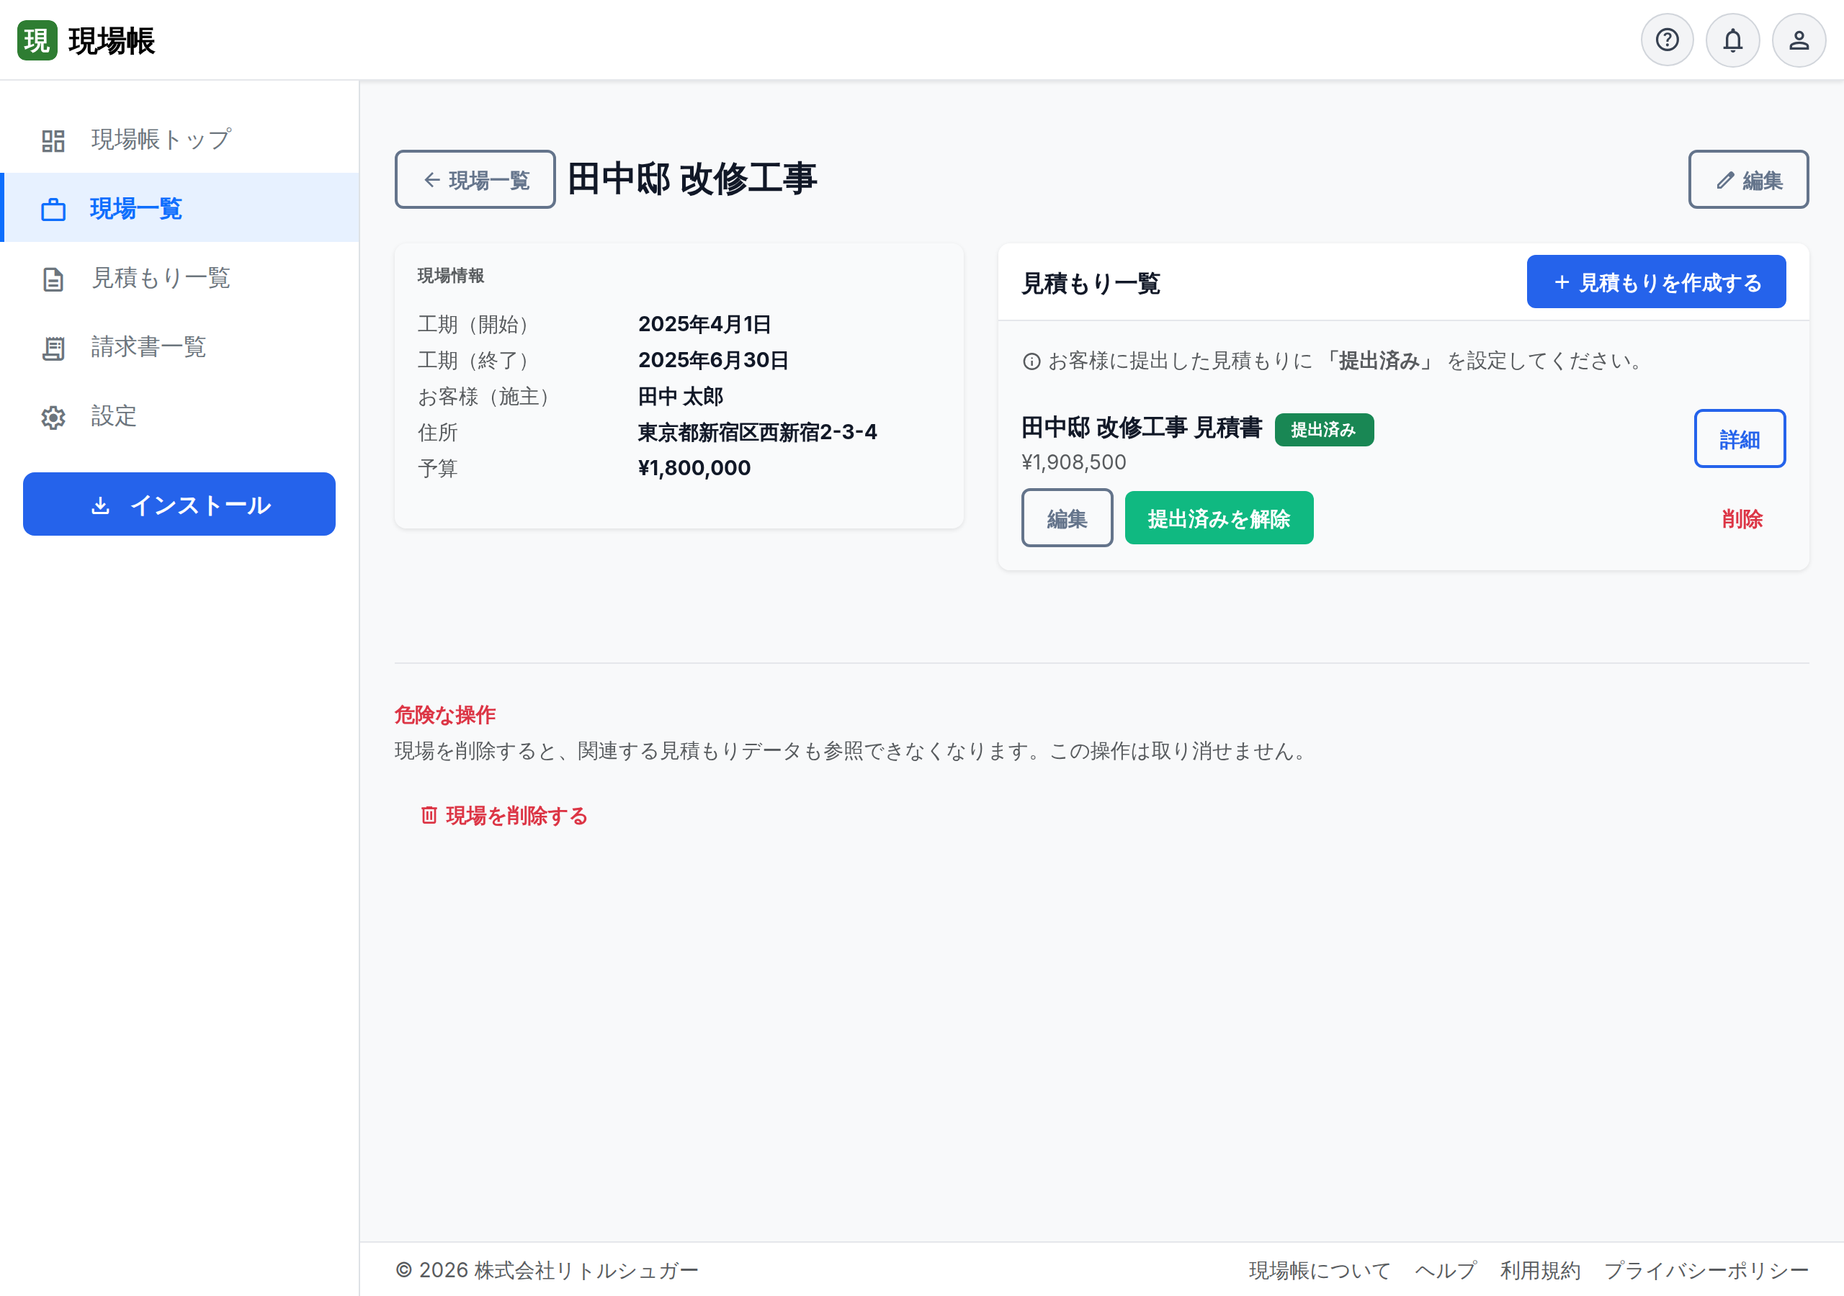This screenshot has height=1296, width=1844.
Task: Open ヘルプ footer link
Action: tap(1445, 1270)
